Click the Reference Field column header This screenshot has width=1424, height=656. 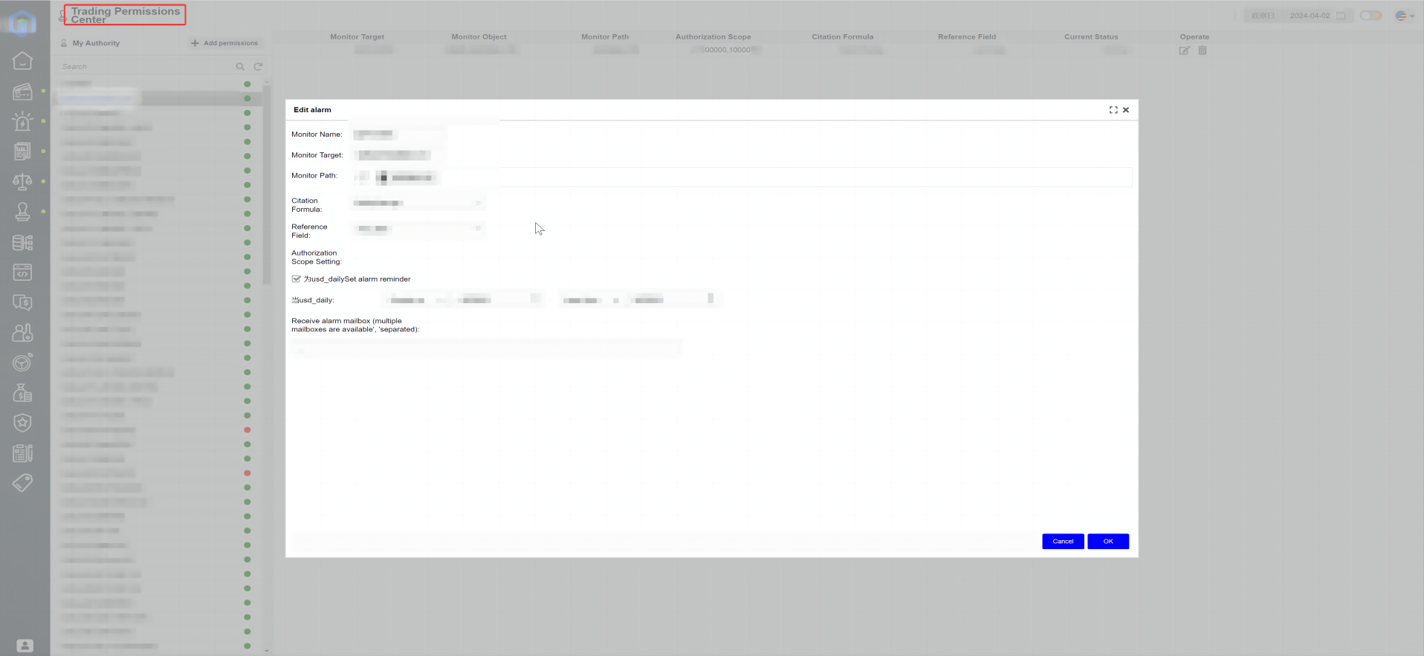(967, 37)
